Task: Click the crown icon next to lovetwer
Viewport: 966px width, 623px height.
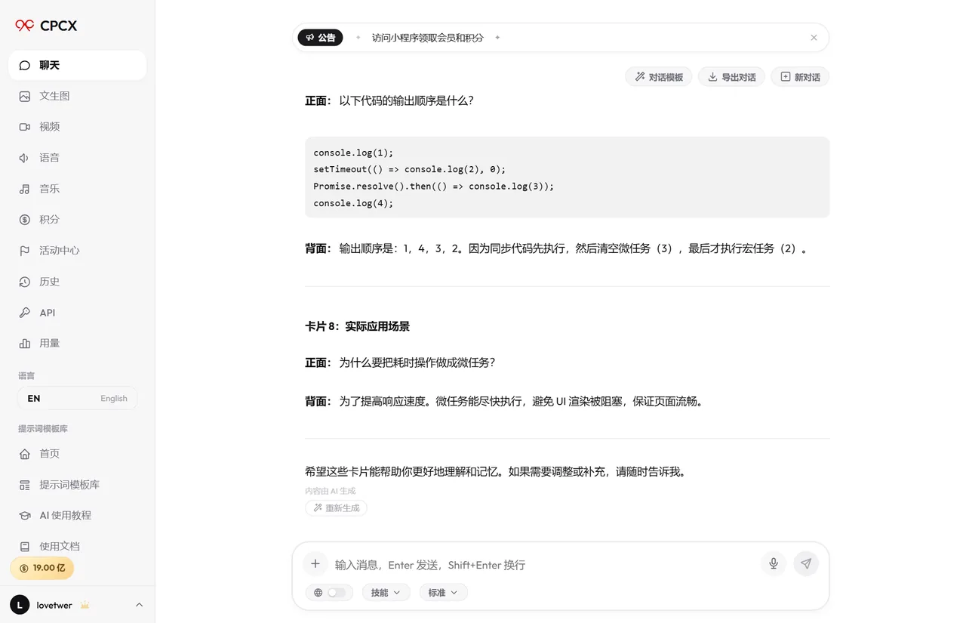Action: pos(85,605)
